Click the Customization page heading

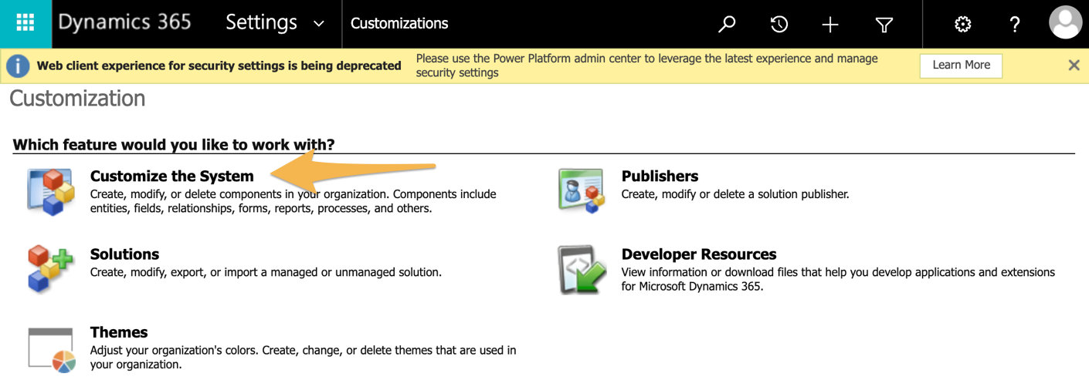click(x=77, y=99)
